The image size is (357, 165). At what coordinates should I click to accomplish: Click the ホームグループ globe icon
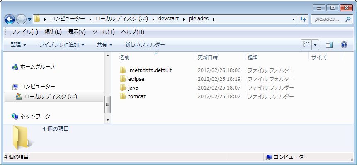click(15, 67)
